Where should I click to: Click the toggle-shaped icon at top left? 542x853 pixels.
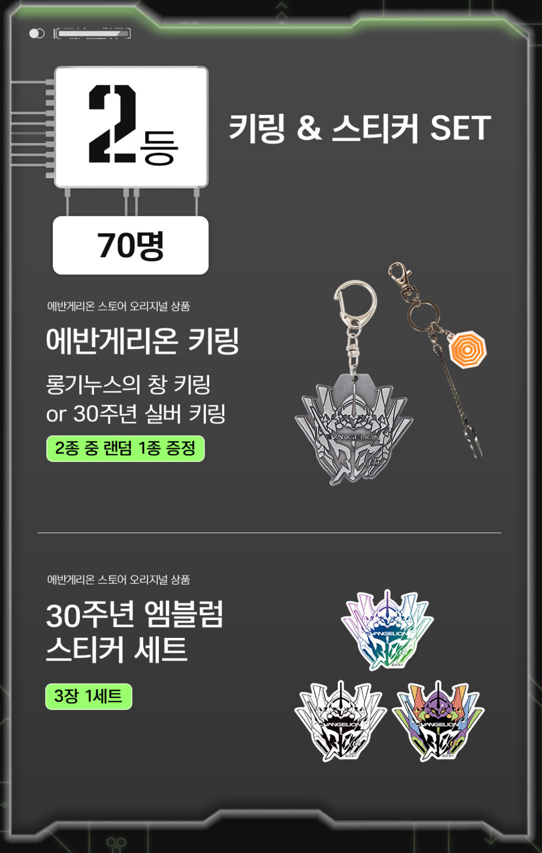(37, 34)
